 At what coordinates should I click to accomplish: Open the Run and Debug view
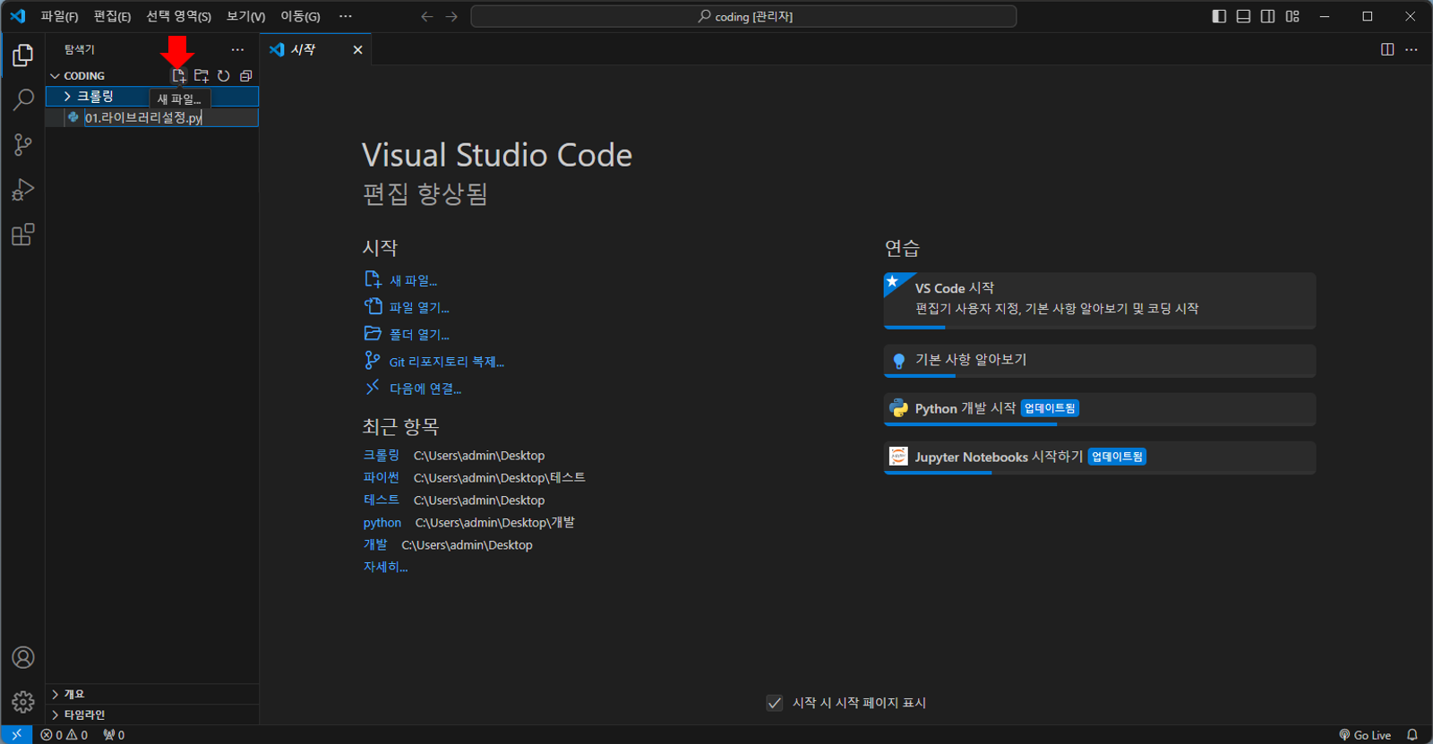22,189
